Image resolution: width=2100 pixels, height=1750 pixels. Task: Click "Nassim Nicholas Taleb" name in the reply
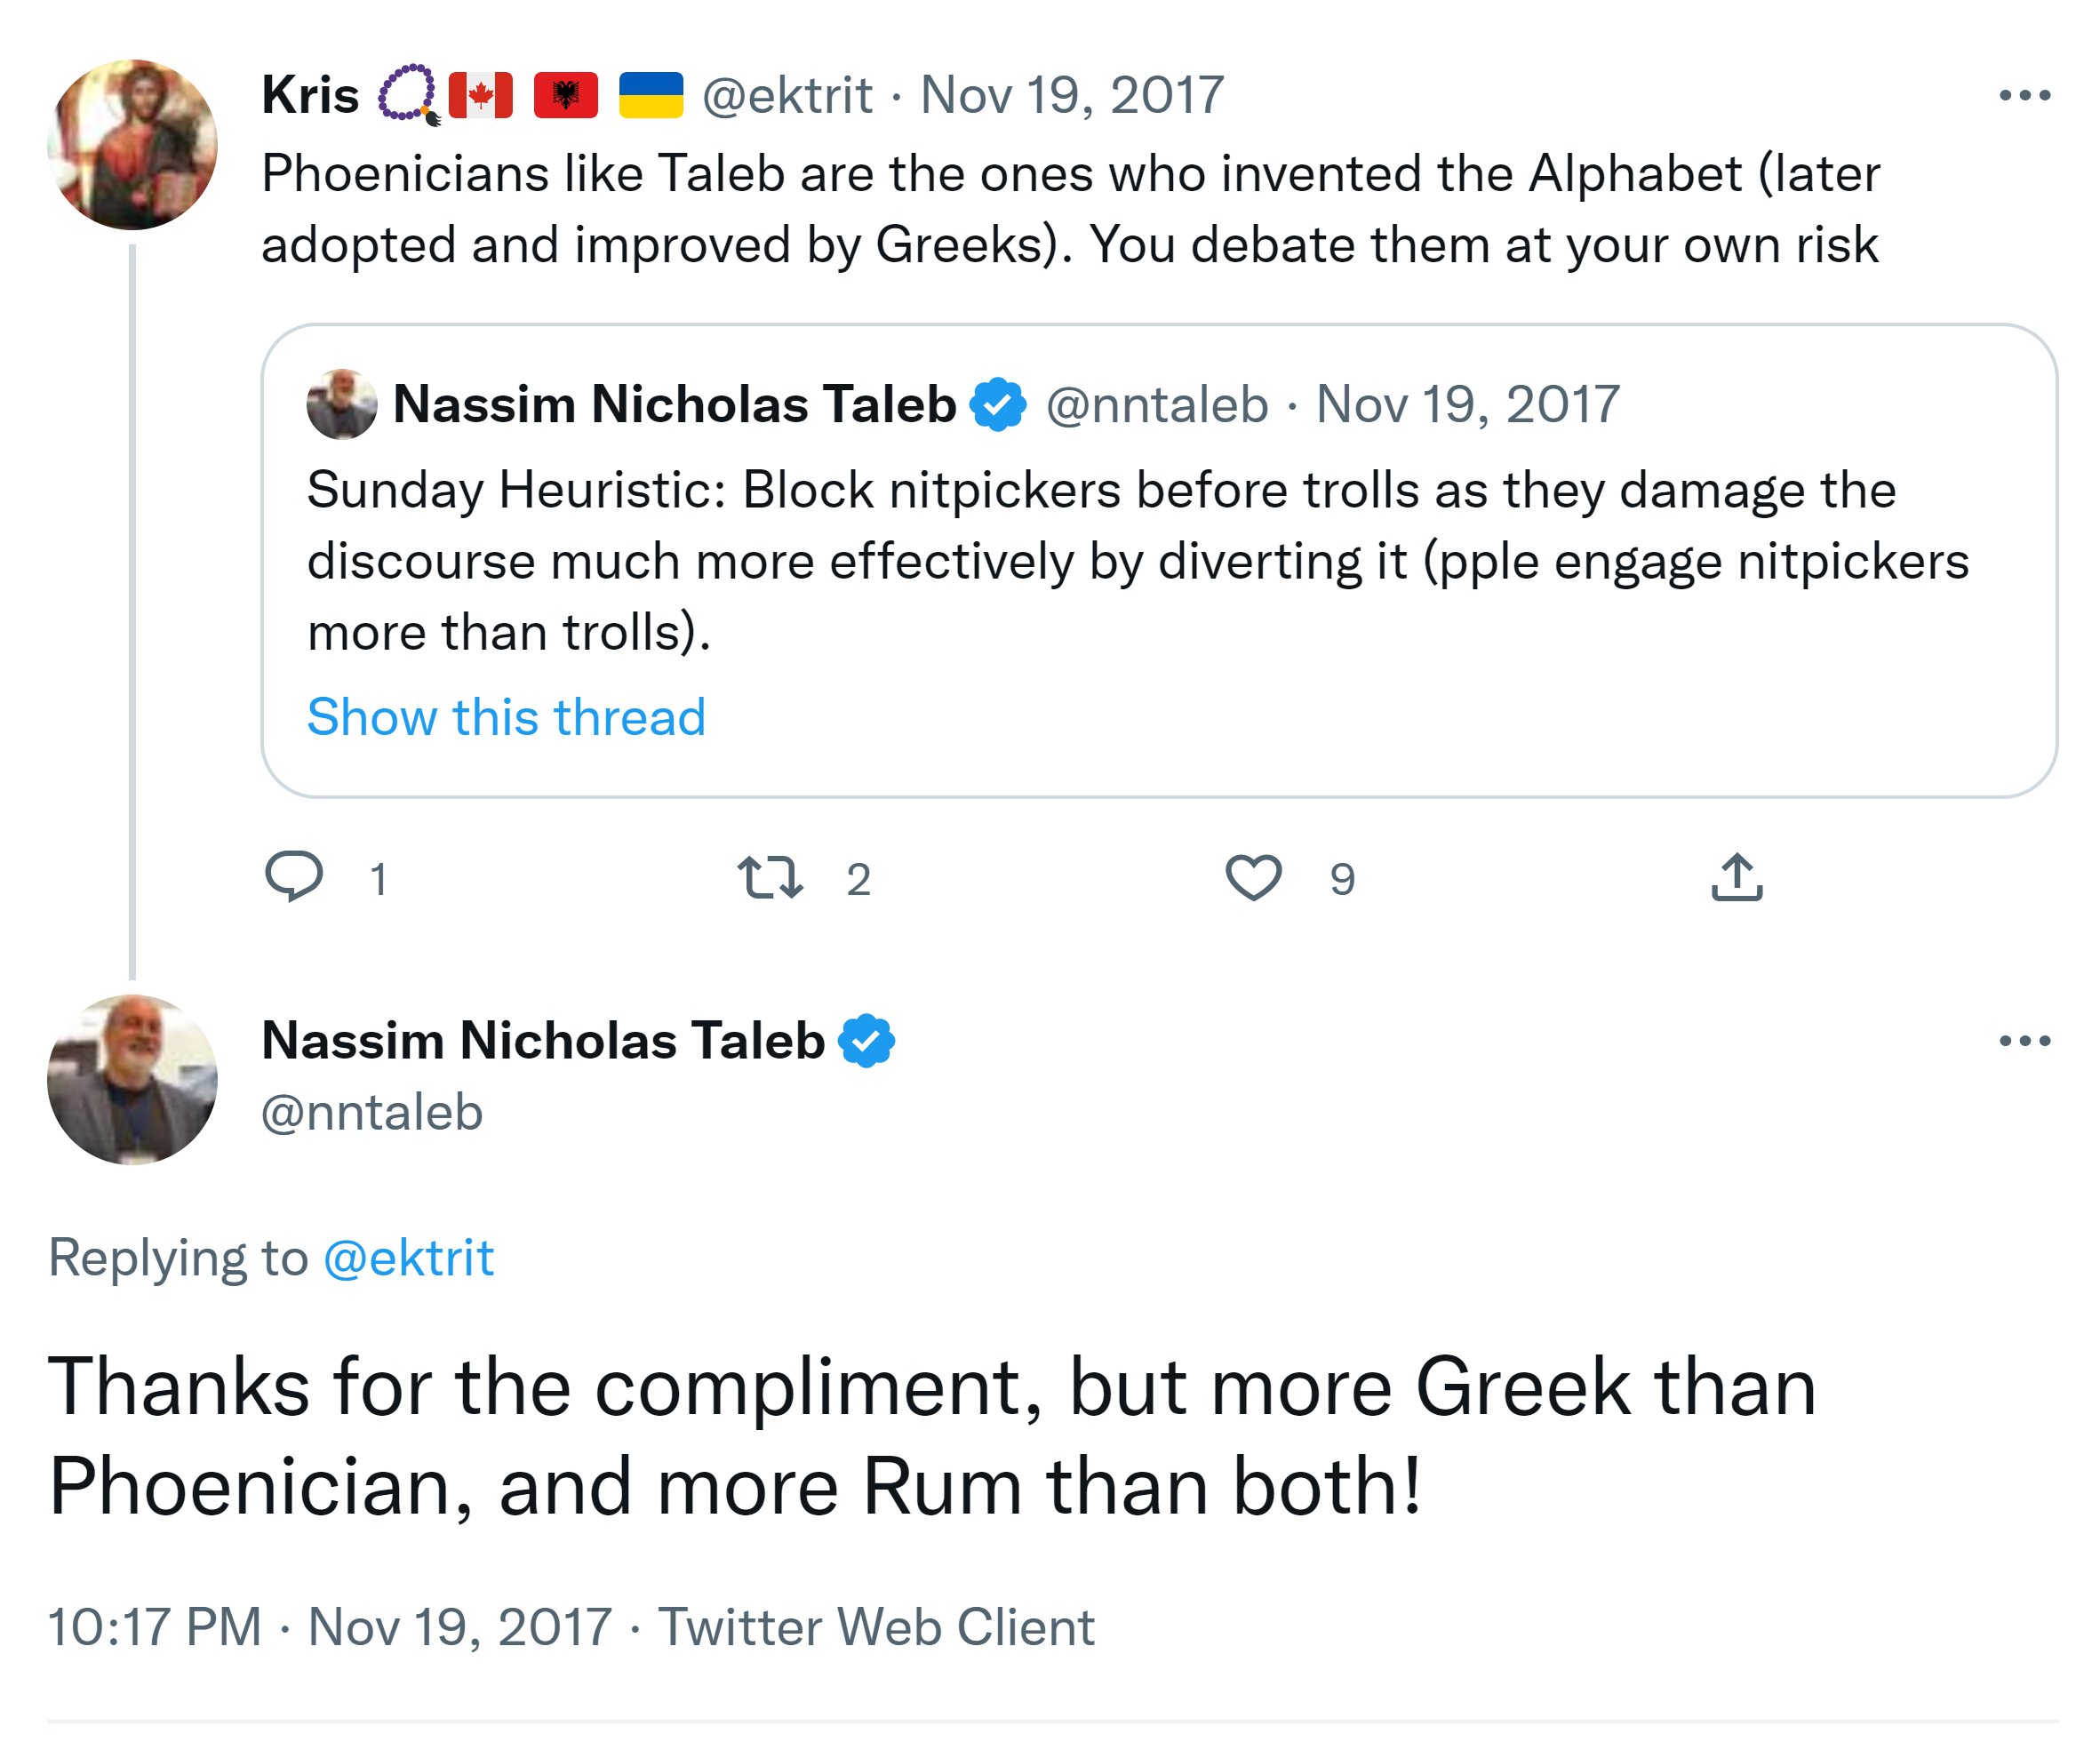click(543, 1041)
